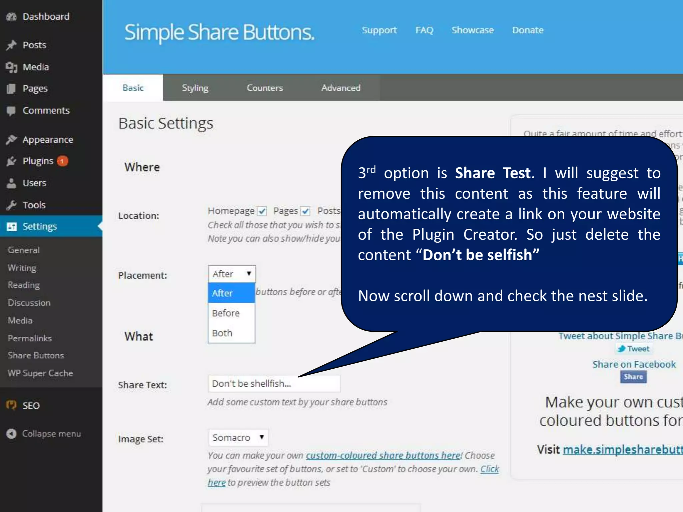Switch to the Styling tab
Screen dimensions: 683x512
tap(195, 88)
